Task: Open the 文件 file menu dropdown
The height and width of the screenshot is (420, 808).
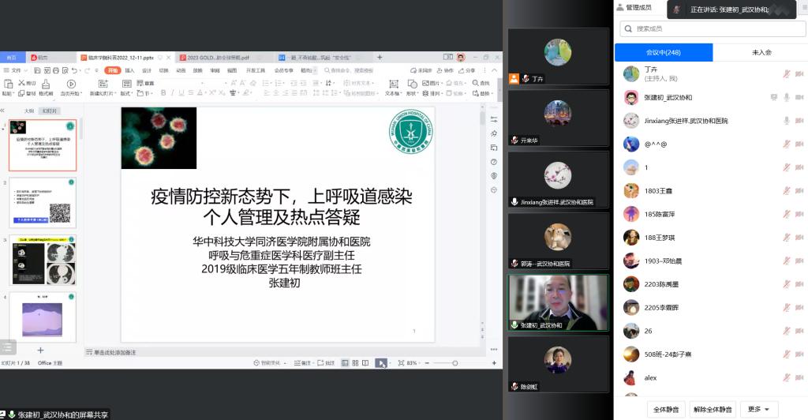Action: coord(16,70)
